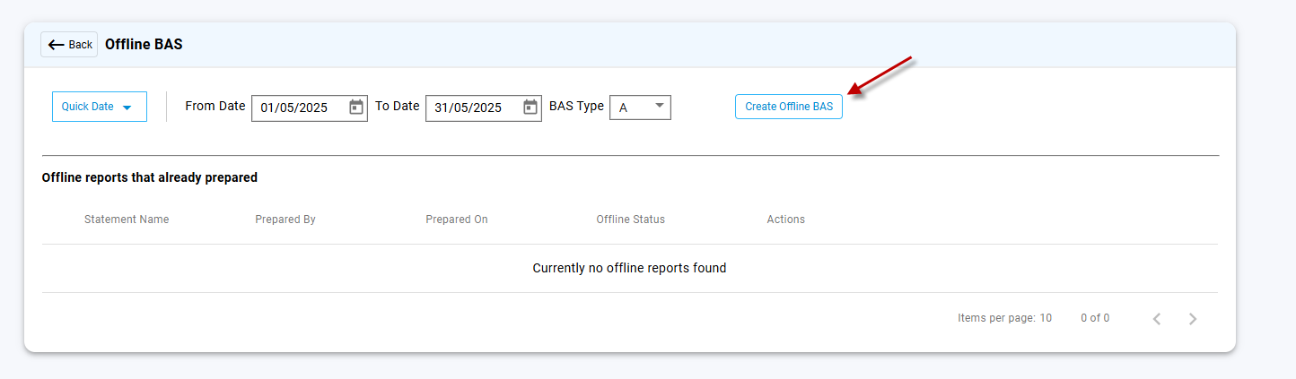The height and width of the screenshot is (379, 1296).
Task: Select the Actions column header
Action: coord(785,220)
